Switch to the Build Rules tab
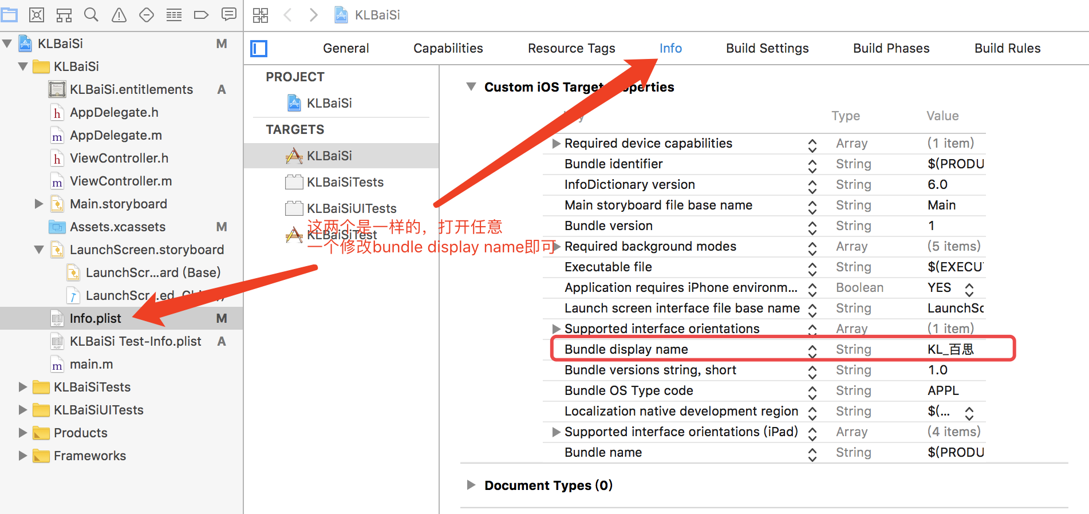 pyautogui.click(x=1008, y=49)
